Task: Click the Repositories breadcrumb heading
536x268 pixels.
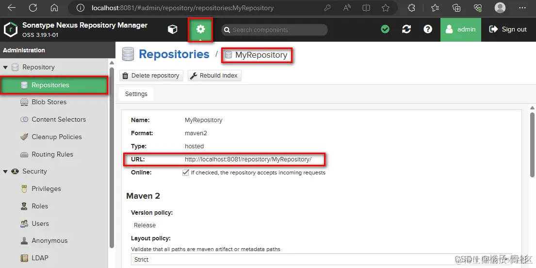Action: pos(174,54)
